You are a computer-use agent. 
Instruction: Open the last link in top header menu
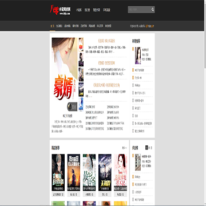(106, 10)
